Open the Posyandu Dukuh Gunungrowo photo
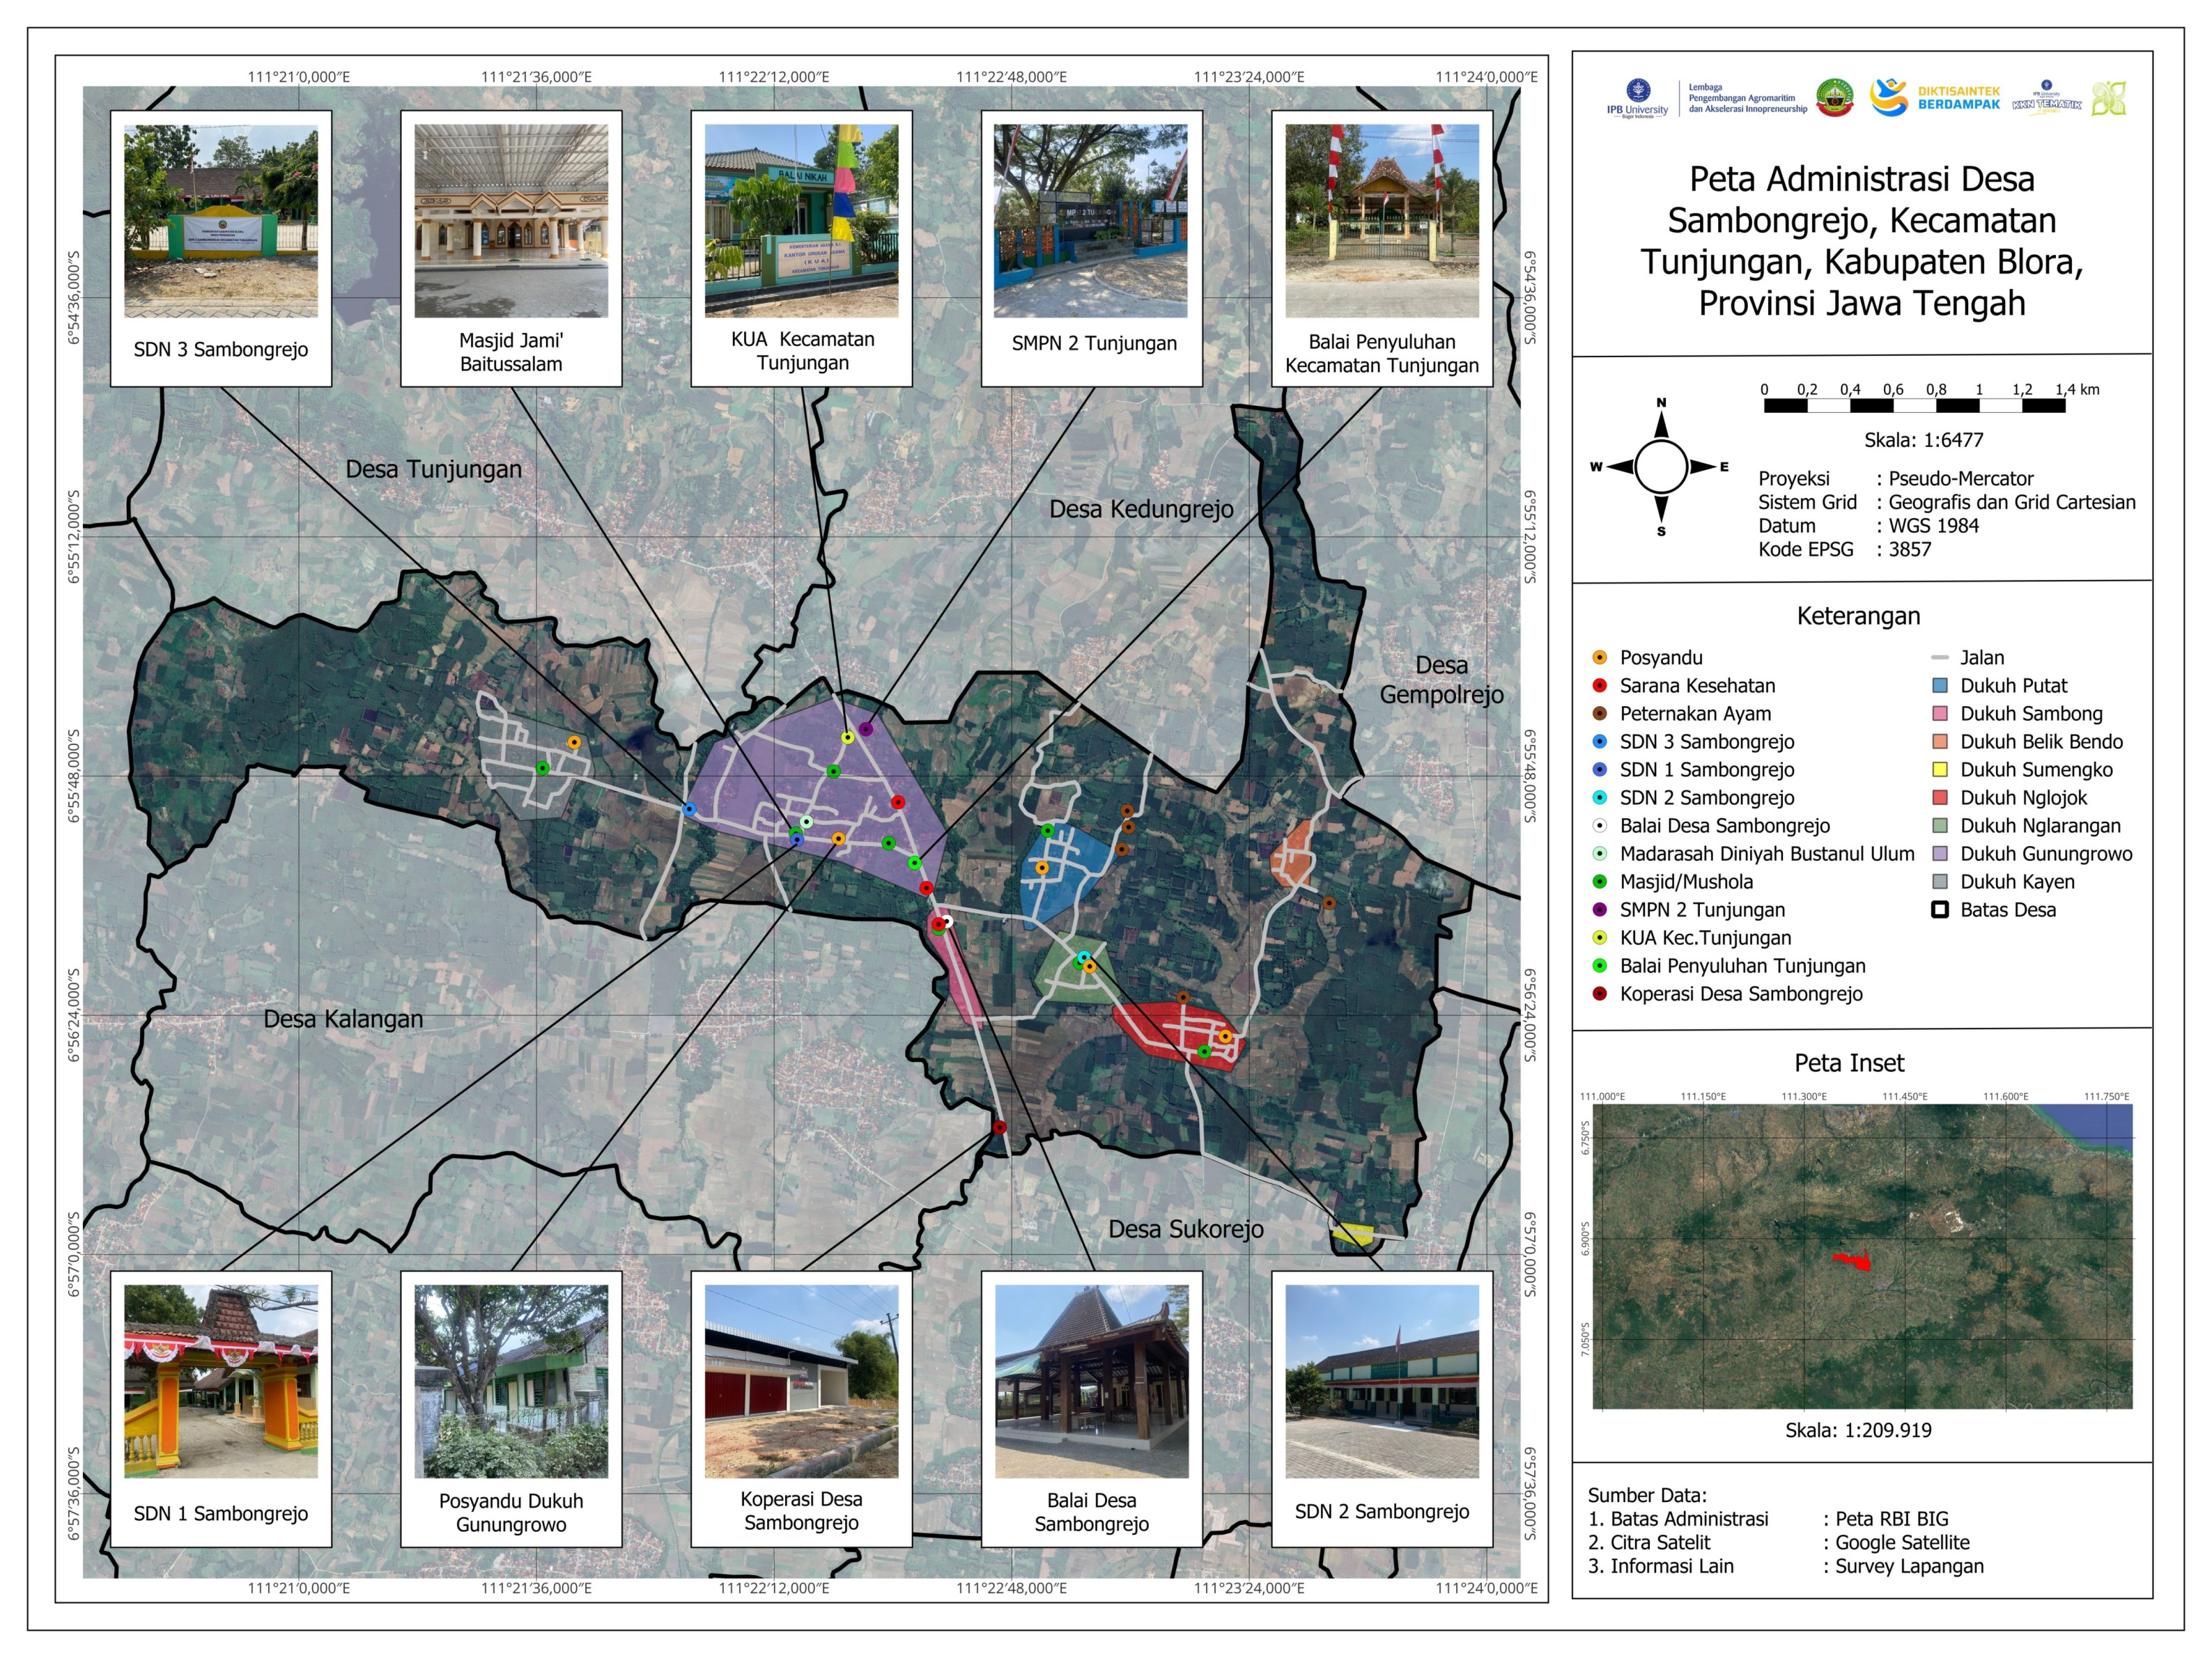2212x1658 pixels. point(511,1381)
